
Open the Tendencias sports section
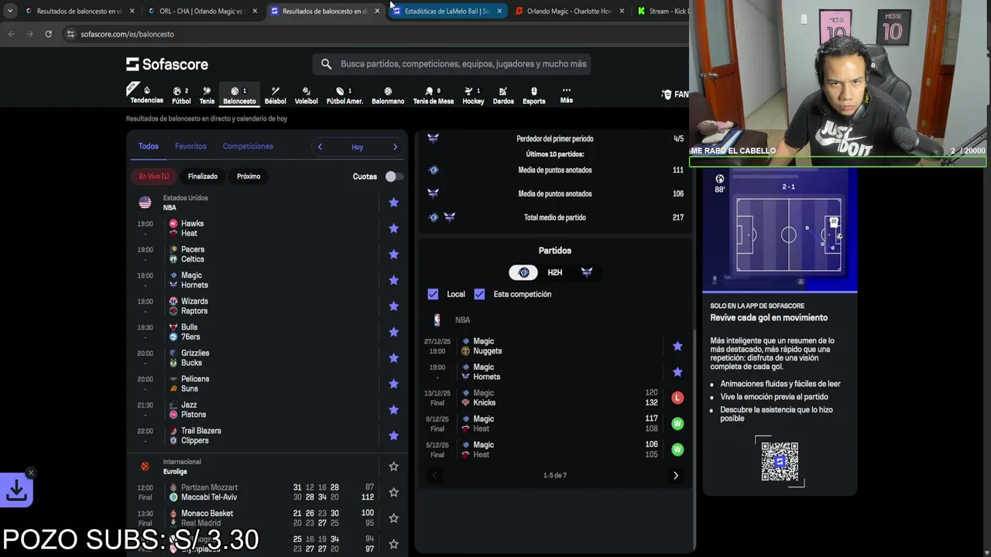coord(146,94)
